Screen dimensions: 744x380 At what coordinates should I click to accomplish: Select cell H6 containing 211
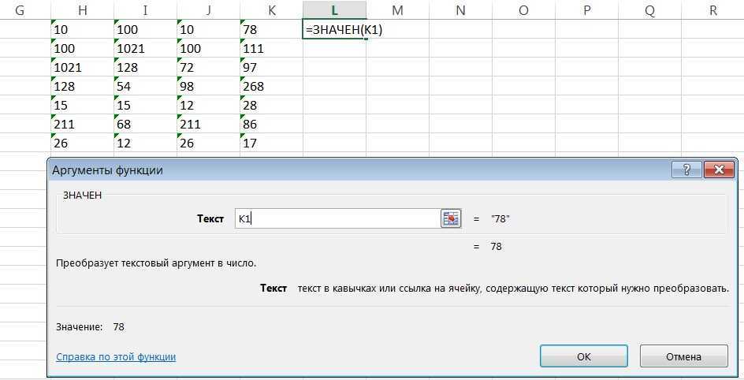point(82,125)
